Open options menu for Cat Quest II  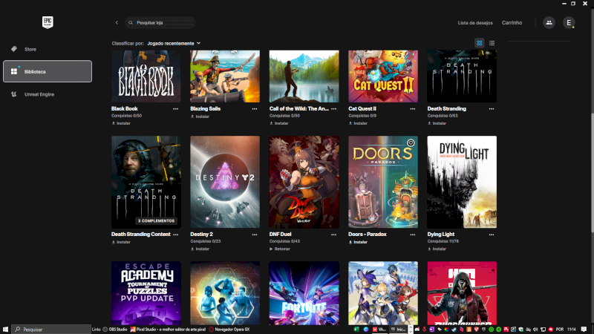pos(413,109)
